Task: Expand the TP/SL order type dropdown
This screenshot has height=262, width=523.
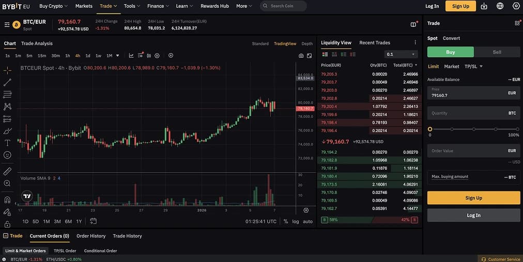Action: coord(473,67)
